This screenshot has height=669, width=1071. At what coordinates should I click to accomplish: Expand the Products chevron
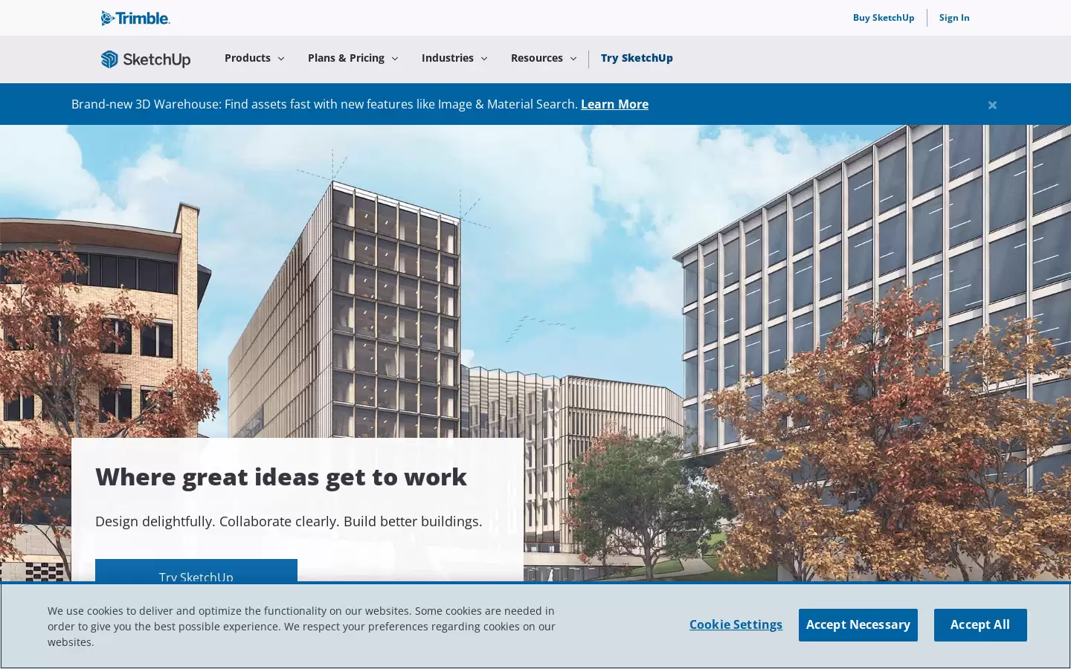tap(281, 59)
